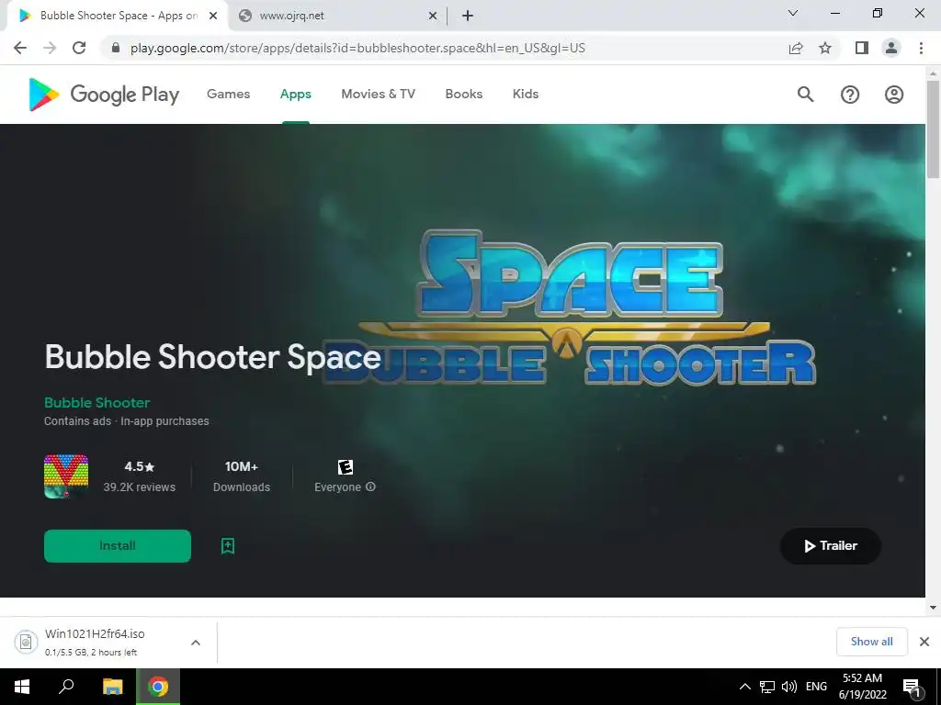The height and width of the screenshot is (705, 941).
Task: Open the Help center icon
Action: tap(850, 95)
